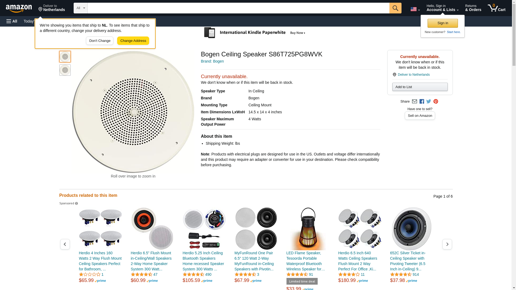Click the search magnifier button

point(395,8)
